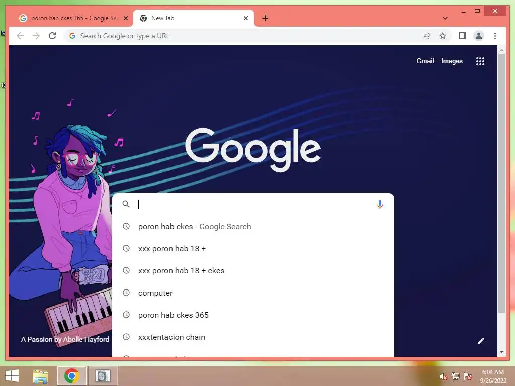Go back using the browser back arrow
The height and width of the screenshot is (386, 515).
coord(20,36)
